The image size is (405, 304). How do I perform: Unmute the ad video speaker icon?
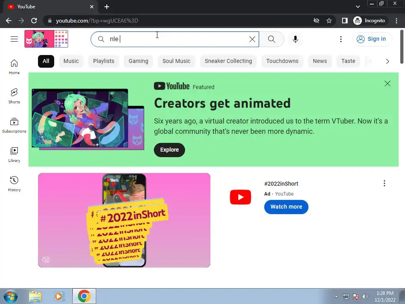46,260
